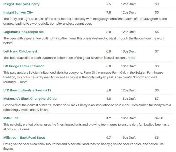Click the 8.0 ABV value for Hop Stoopid
The width and height of the screenshot is (176, 152).
click(x=109, y=32)
